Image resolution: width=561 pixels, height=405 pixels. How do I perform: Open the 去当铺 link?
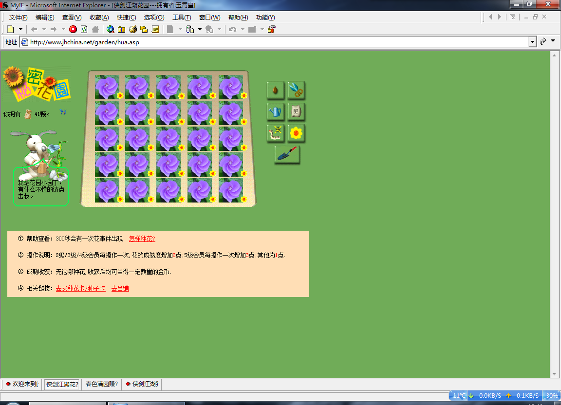click(x=120, y=288)
